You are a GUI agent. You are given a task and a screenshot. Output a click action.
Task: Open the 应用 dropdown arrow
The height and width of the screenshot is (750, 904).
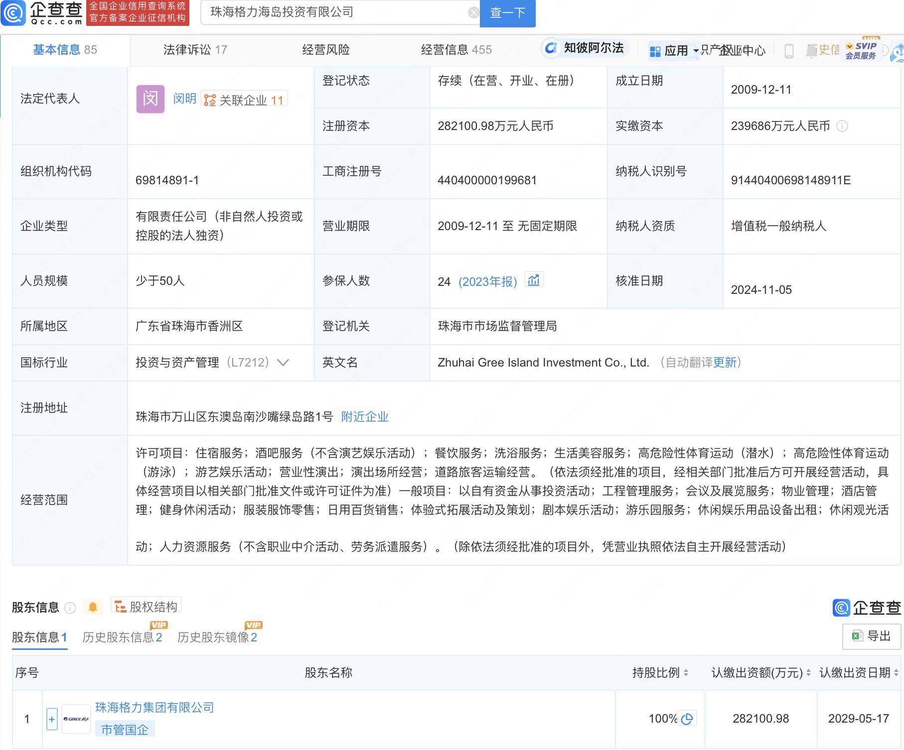(x=696, y=51)
